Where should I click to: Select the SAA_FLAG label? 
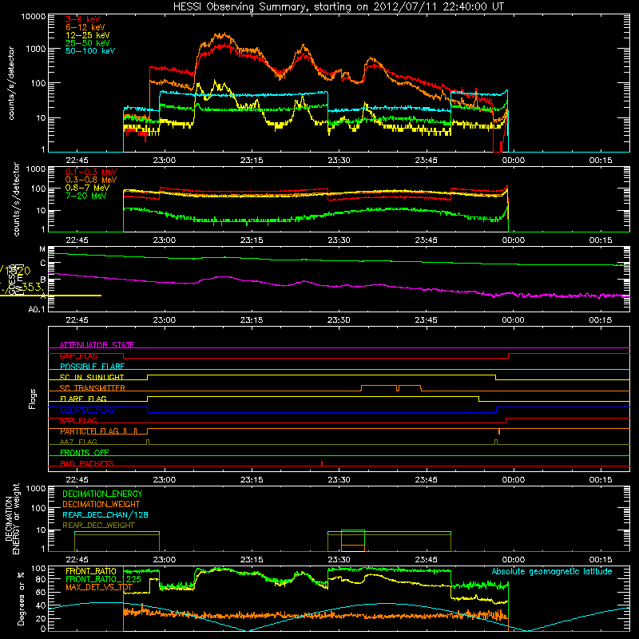point(78,420)
